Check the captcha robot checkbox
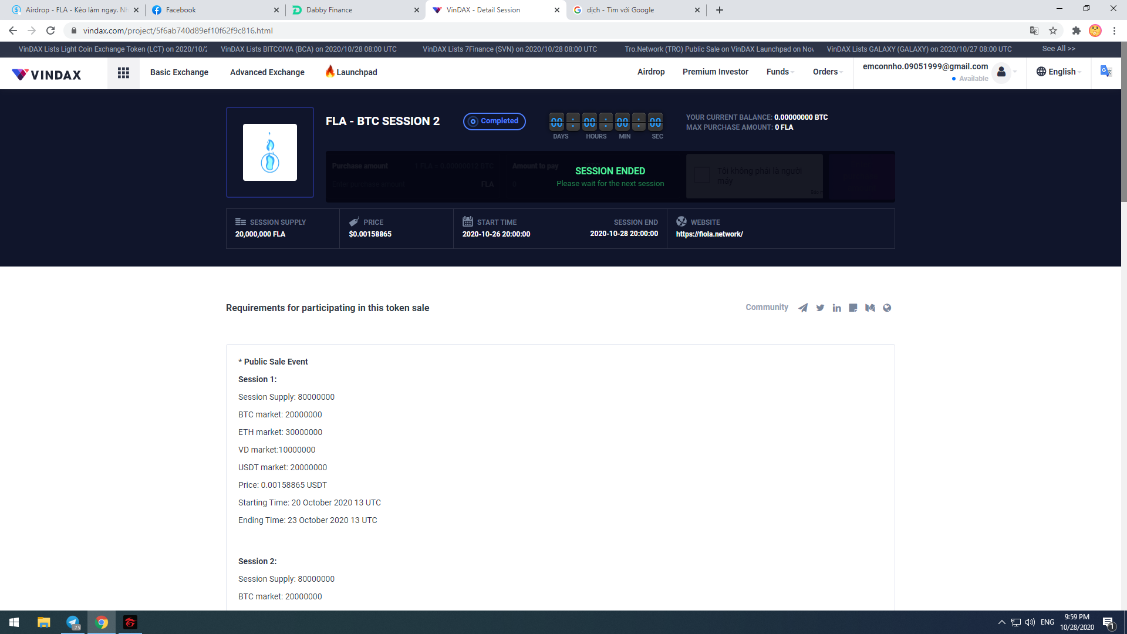 tap(702, 175)
